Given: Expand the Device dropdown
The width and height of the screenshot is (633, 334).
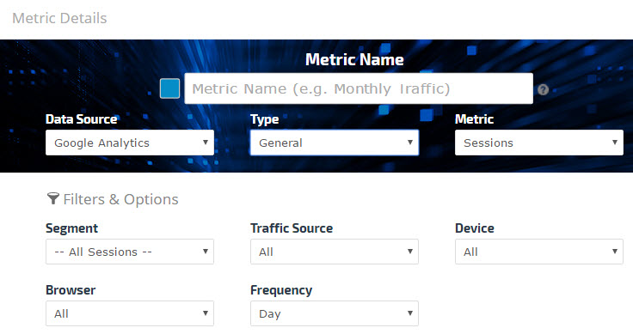Looking at the screenshot, I should [x=539, y=252].
